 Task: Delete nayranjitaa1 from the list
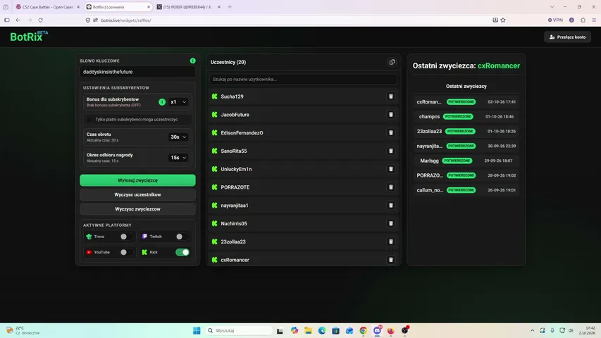pyautogui.click(x=390, y=206)
